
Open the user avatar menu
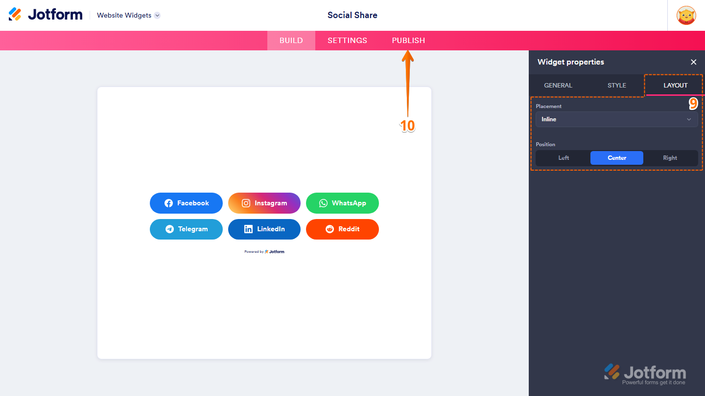[x=686, y=16]
